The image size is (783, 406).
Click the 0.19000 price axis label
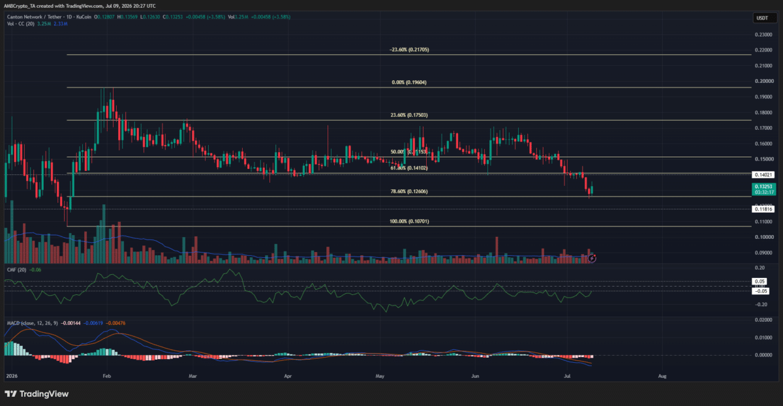click(764, 97)
